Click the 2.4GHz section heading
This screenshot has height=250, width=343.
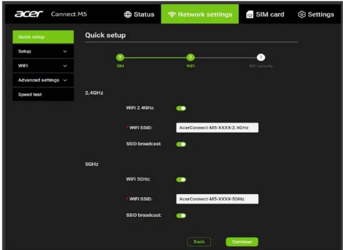tap(94, 93)
